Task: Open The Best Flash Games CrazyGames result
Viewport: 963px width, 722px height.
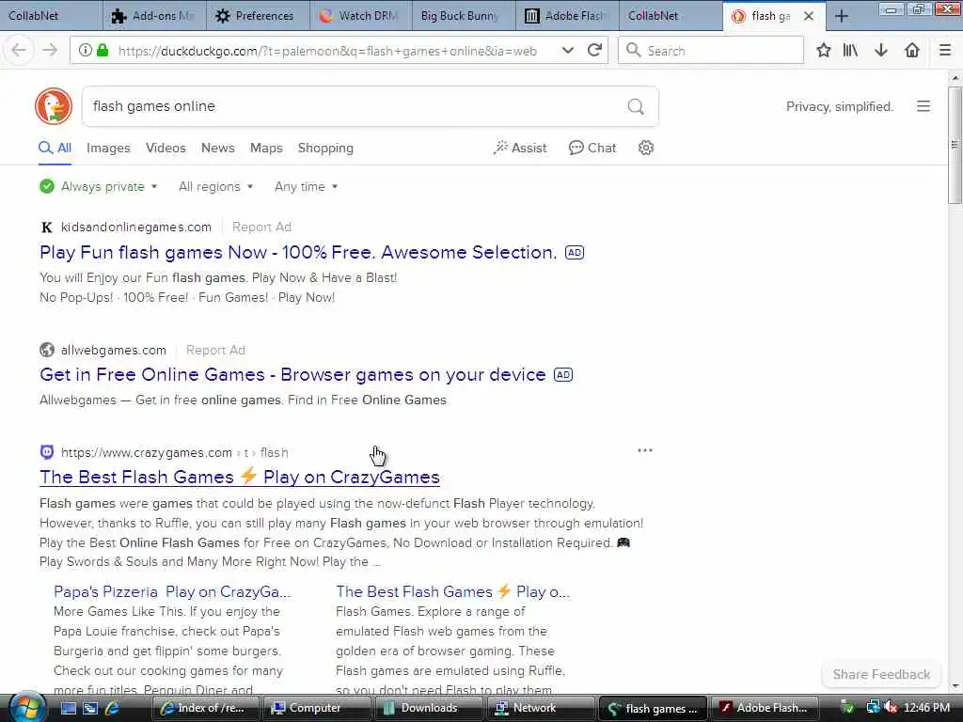Action: pos(240,477)
